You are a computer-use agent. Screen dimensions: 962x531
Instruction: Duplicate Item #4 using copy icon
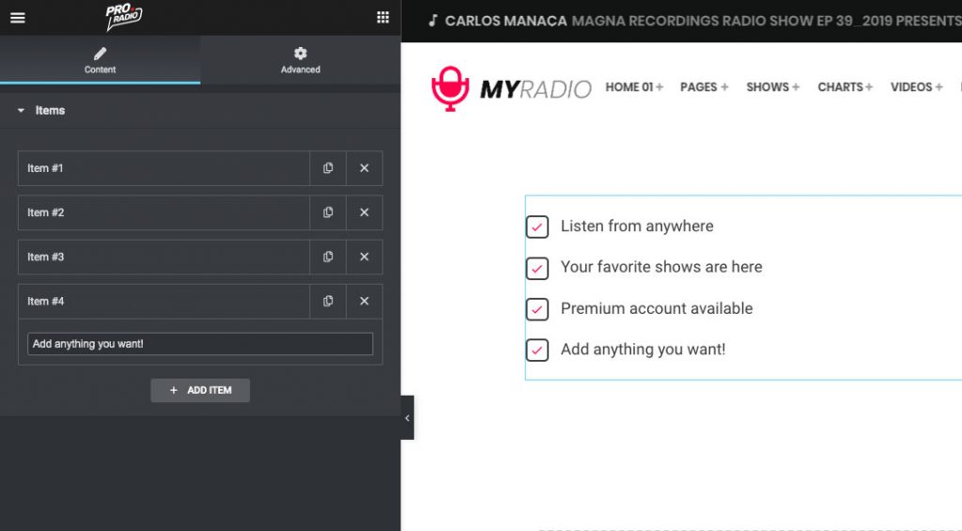328,301
